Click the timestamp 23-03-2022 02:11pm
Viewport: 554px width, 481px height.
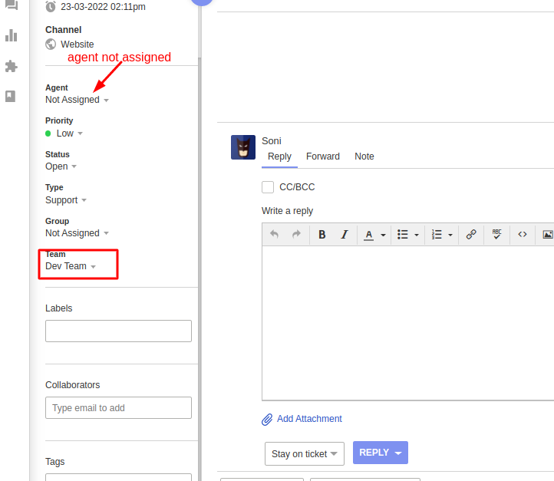click(103, 7)
